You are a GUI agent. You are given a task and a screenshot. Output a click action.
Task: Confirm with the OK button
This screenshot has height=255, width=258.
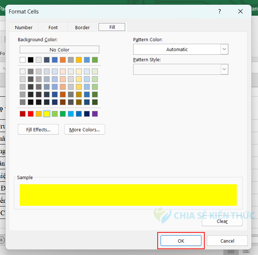(181, 241)
